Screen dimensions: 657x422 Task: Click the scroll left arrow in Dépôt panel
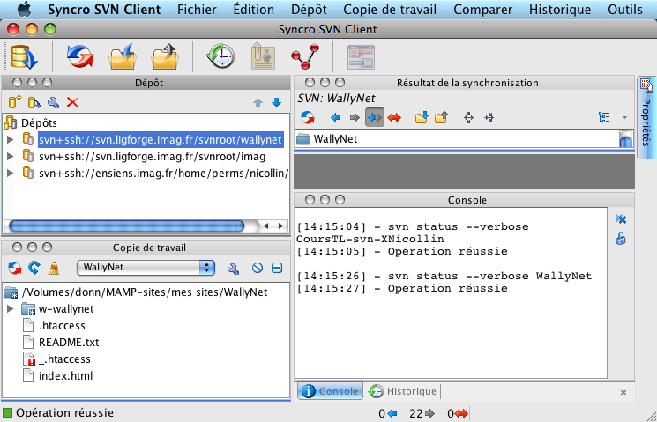tap(266, 226)
